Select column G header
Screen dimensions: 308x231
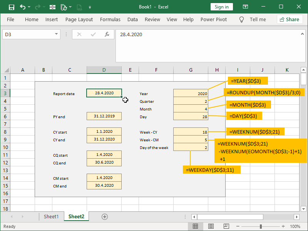click(191, 70)
